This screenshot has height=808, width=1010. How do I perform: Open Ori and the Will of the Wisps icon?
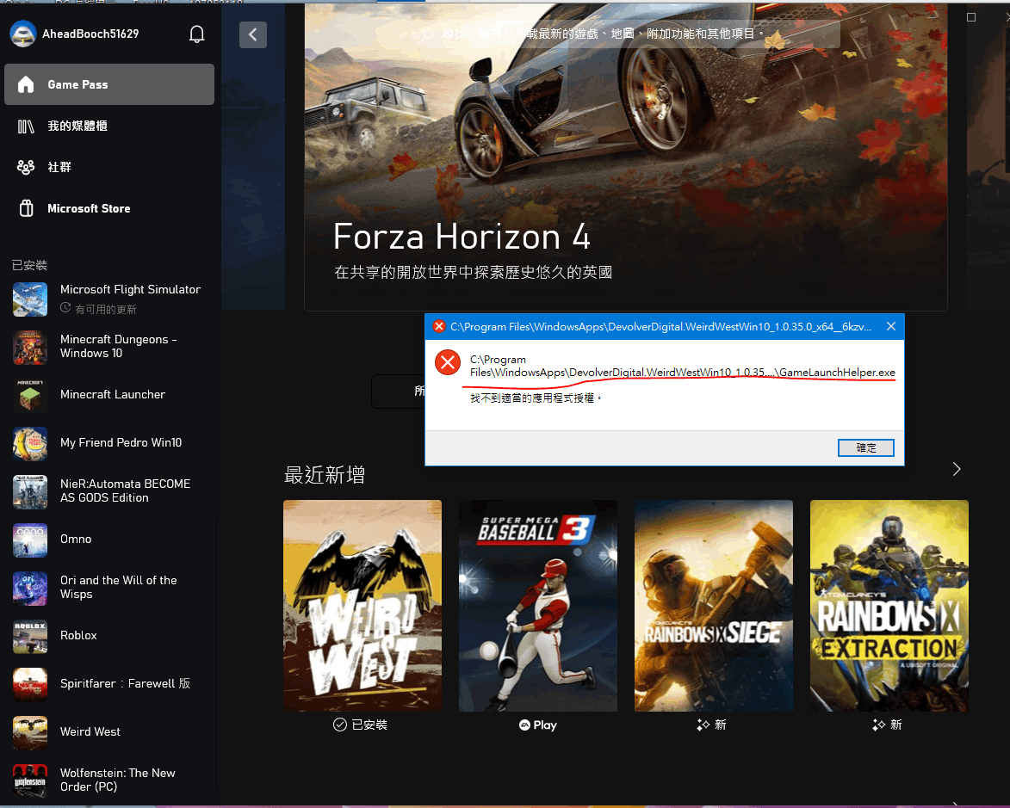tap(30, 588)
